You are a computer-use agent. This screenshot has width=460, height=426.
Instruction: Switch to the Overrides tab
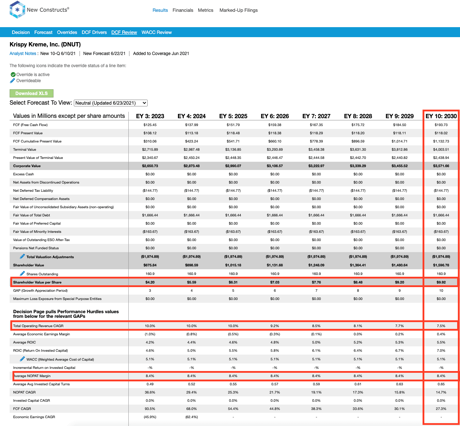[x=67, y=32]
